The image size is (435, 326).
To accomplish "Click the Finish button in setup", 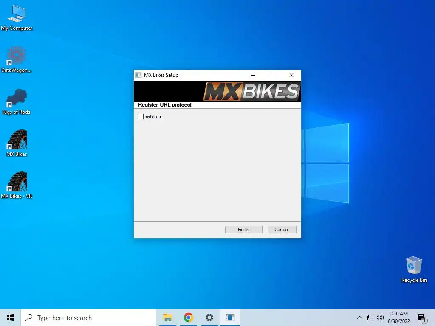I will (x=243, y=230).
